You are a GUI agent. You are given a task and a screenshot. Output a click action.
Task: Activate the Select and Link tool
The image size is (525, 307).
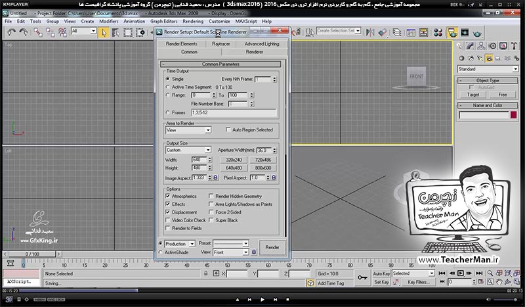coord(38,33)
